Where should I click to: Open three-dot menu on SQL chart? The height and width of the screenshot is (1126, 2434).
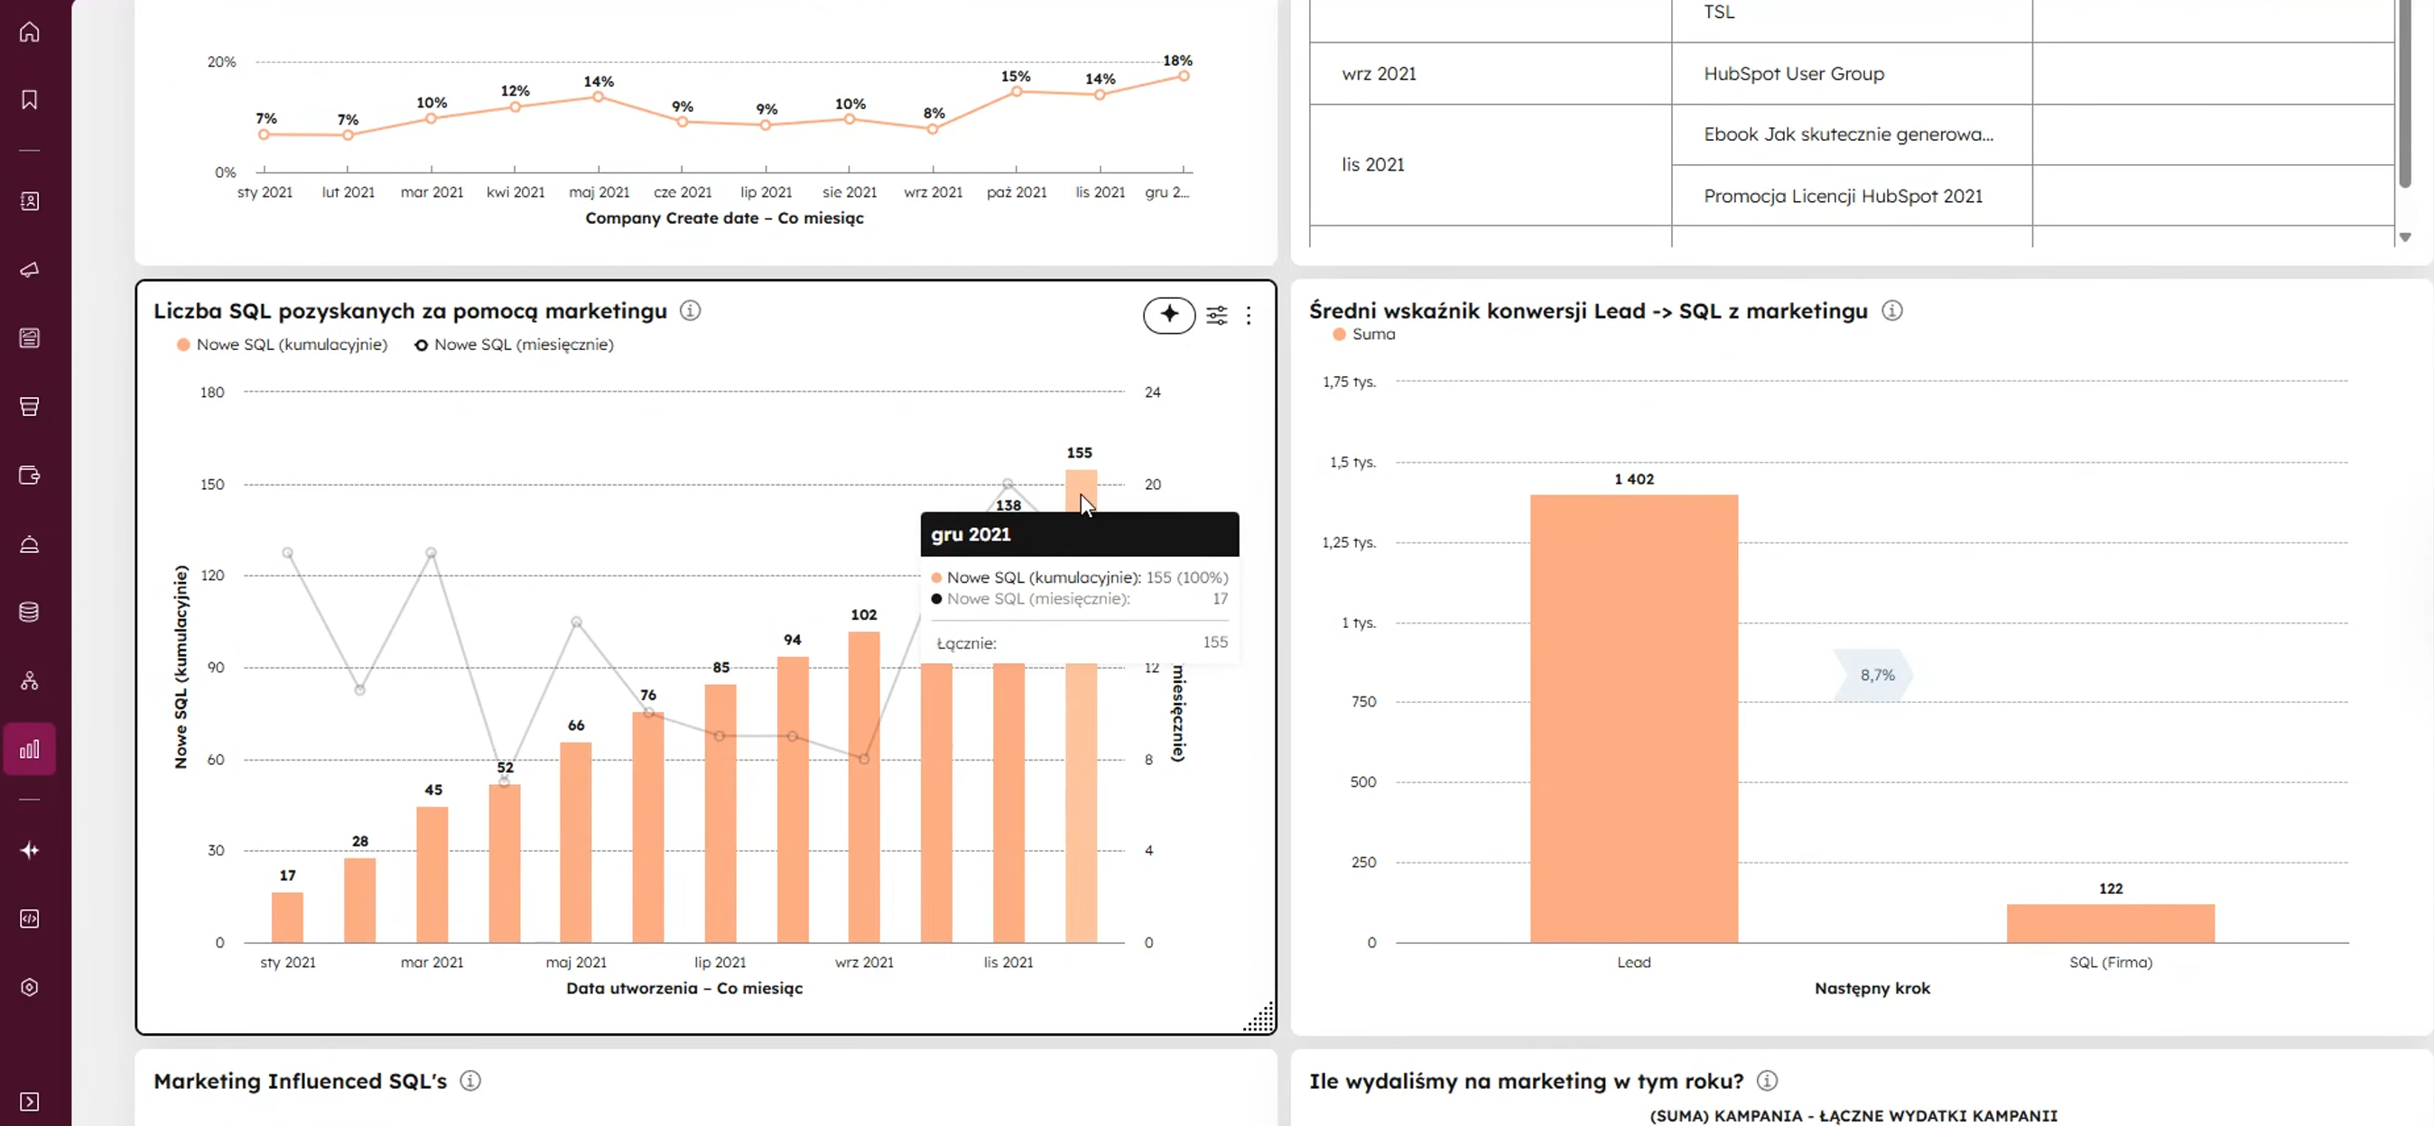[1249, 316]
